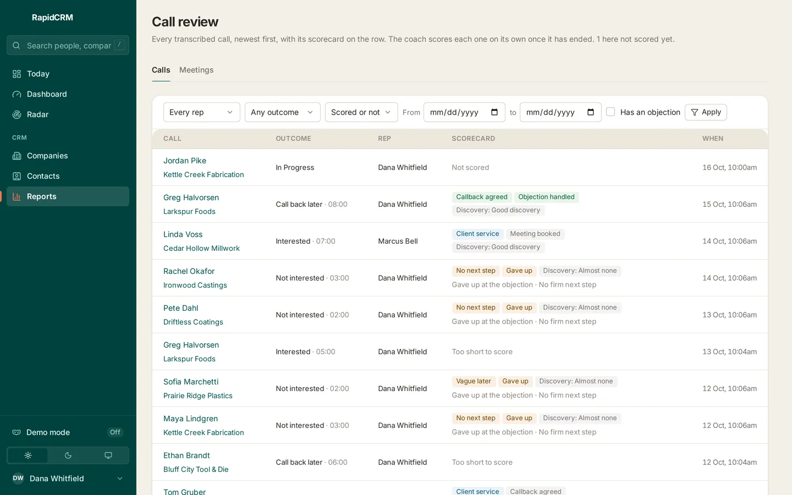Switch to dark theme moon icon

68,455
